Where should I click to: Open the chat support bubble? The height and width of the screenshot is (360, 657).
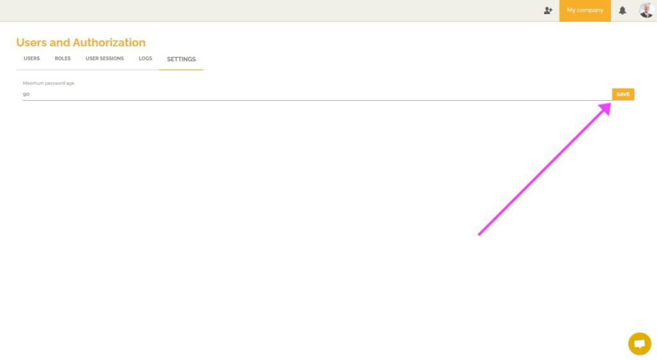pyautogui.click(x=639, y=344)
